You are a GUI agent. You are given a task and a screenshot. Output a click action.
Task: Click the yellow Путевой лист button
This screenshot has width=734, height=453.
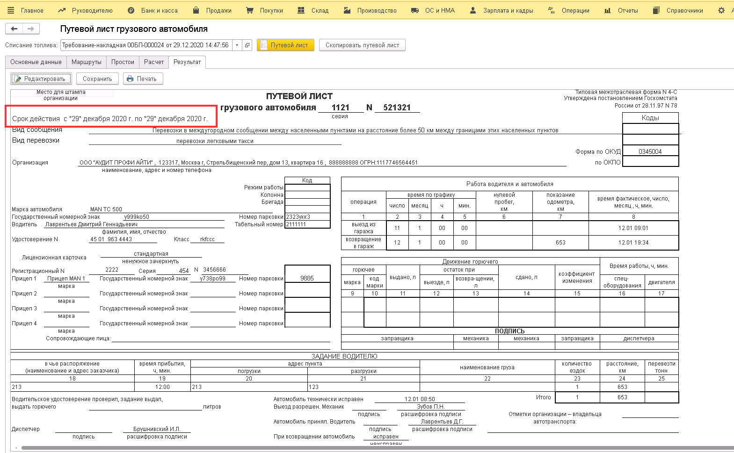[x=285, y=45]
